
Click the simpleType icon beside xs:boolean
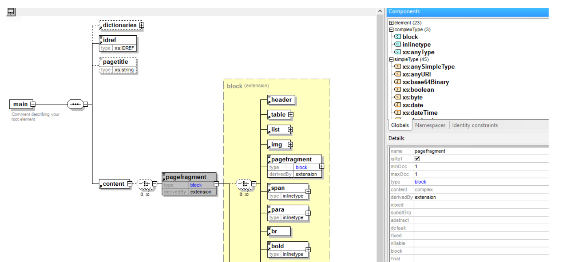pos(398,90)
